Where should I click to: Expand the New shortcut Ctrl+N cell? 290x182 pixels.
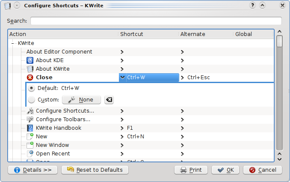122,137
